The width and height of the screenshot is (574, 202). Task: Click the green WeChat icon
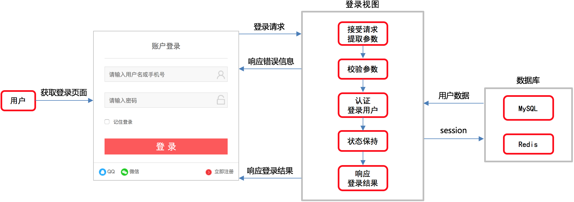point(124,172)
